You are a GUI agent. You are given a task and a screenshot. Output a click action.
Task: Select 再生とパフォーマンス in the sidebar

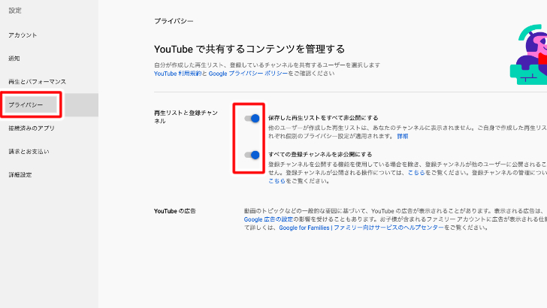38,82
